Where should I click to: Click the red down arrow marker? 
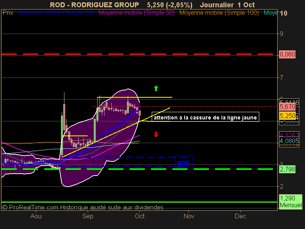click(x=156, y=134)
